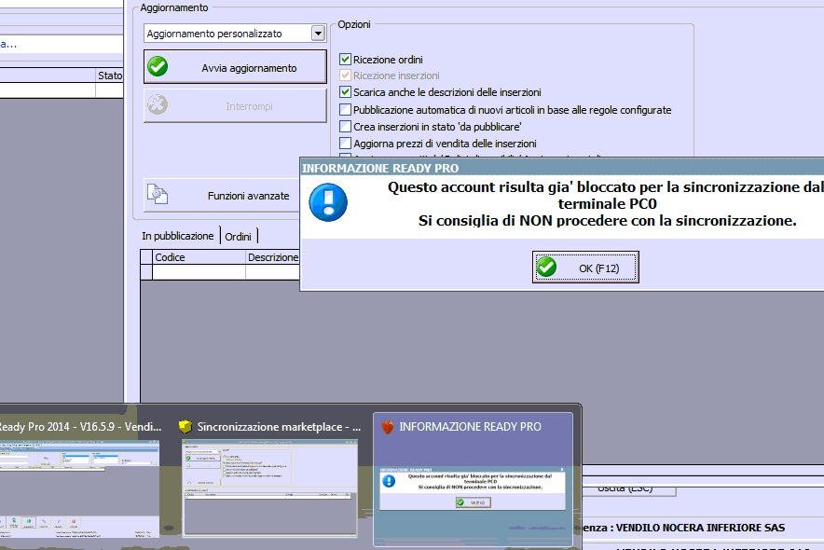
Task: Open Ready Pro 2014 taskbar preview thumbnail
Action: coord(79,488)
